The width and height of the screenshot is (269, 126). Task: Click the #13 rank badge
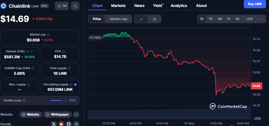pyautogui.click(x=44, y=6)
